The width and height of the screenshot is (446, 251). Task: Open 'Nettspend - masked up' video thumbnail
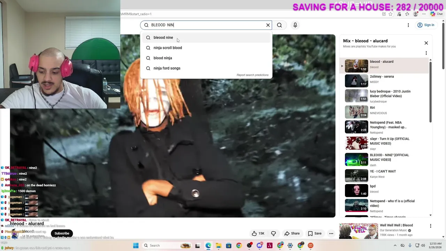point(356,127)
